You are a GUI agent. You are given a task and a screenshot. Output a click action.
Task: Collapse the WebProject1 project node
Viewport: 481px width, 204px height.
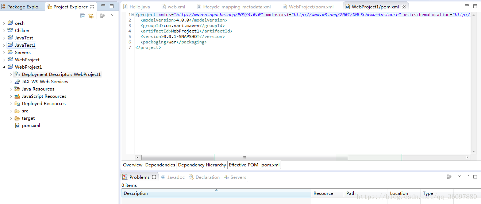click(4, 67)
